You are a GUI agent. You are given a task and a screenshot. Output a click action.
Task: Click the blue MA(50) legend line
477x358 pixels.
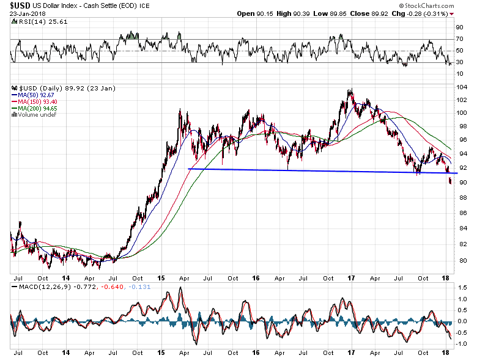pos(14,95)
